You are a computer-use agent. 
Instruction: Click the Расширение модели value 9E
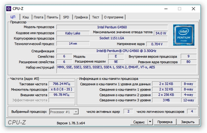[116, 62]
